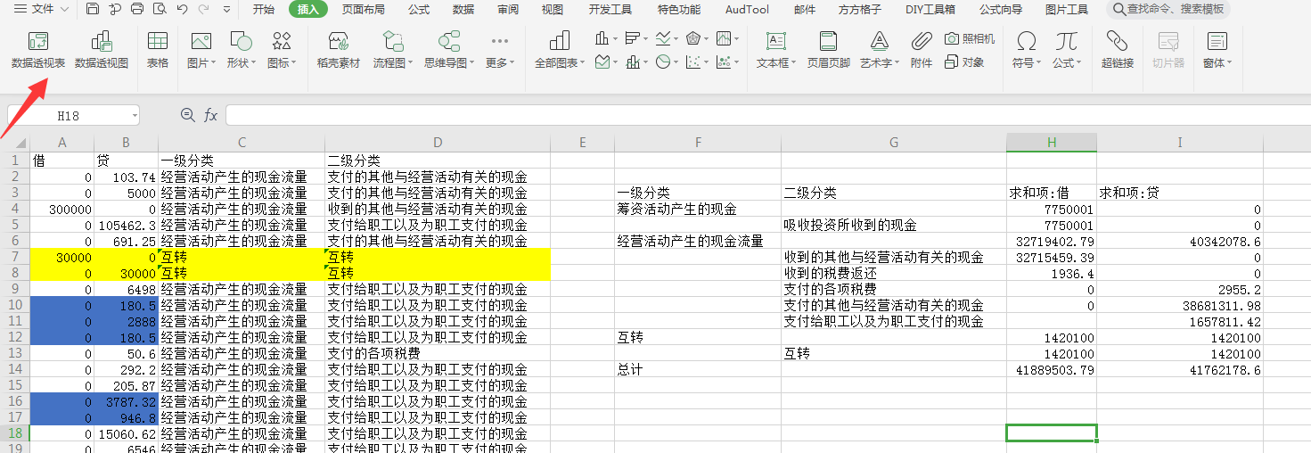This screenshot has height=453, width=1311.
Task: Expand the Name Box dropdown showing H18
Action: 134,116
